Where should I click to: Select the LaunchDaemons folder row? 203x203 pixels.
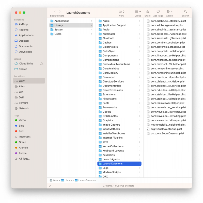click(x=119, y=164)
